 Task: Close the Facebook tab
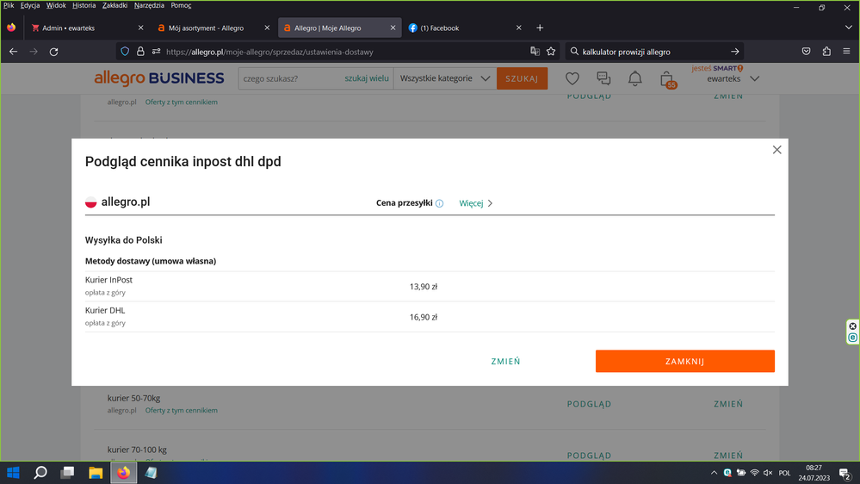coord(519,28)
